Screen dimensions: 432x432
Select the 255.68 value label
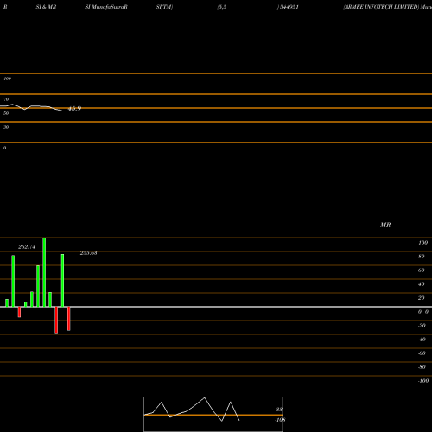coord(88,253)
